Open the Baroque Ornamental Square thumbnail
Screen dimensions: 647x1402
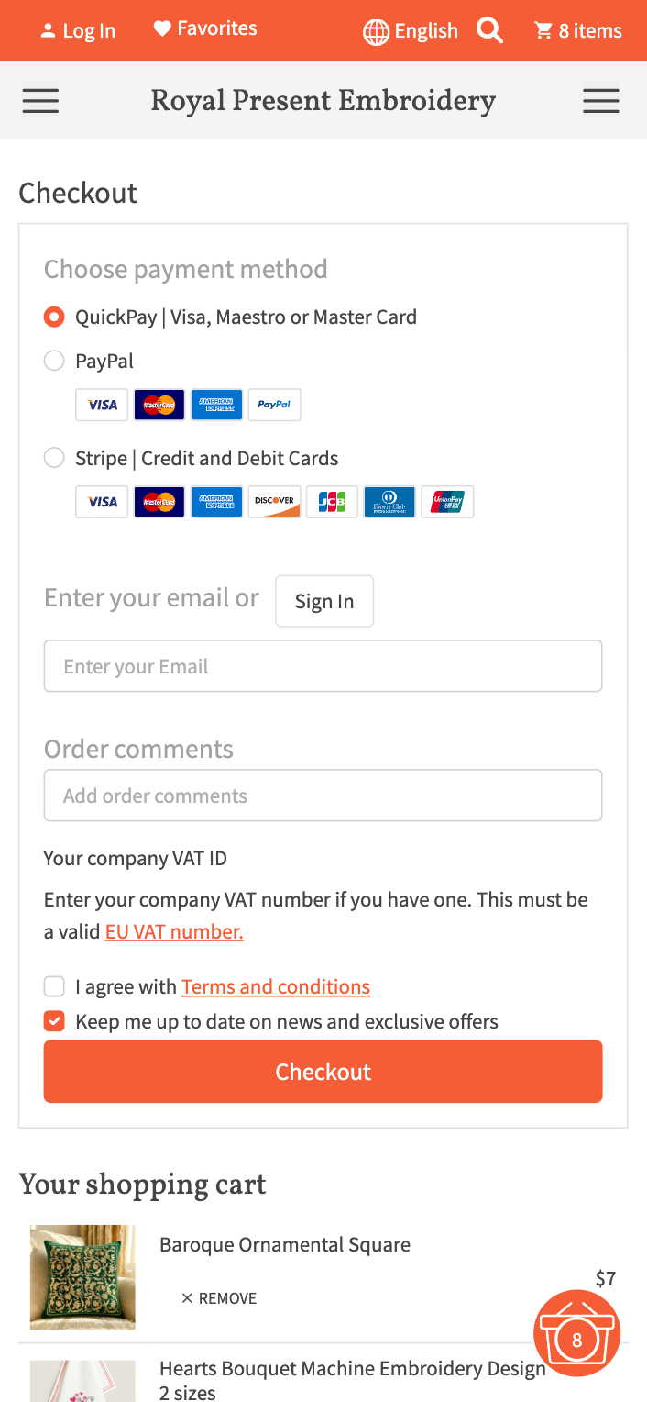click(82, 1277)
